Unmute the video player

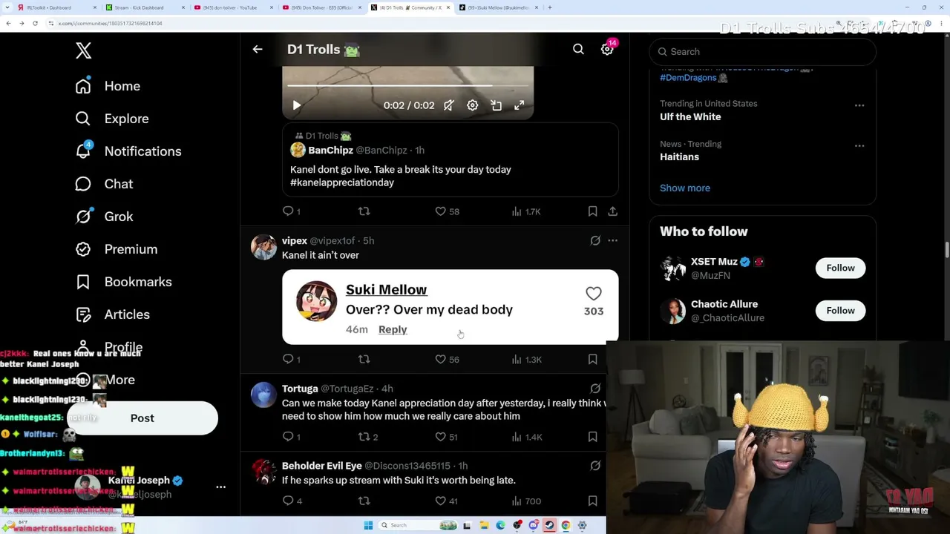coord(449,105)
